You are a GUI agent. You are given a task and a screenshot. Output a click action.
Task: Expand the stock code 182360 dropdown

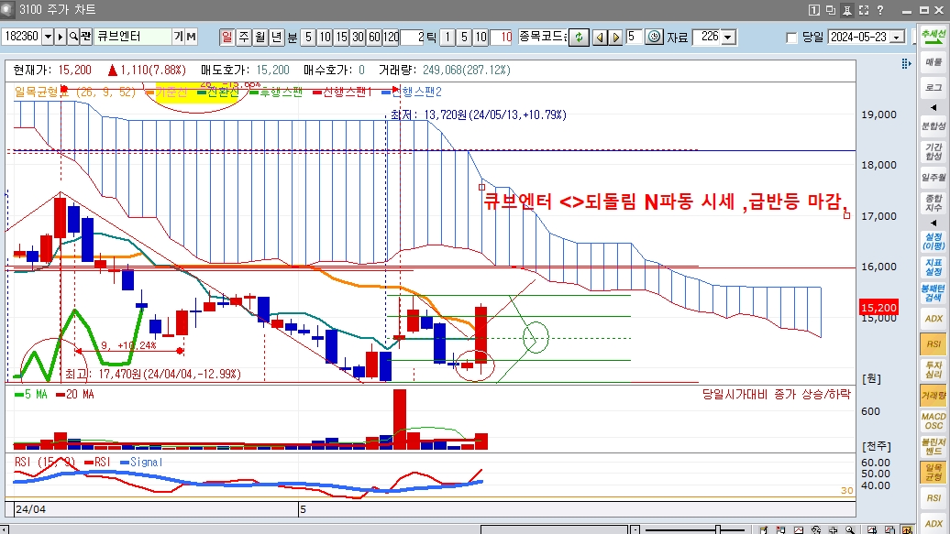[x=48, y=38]
